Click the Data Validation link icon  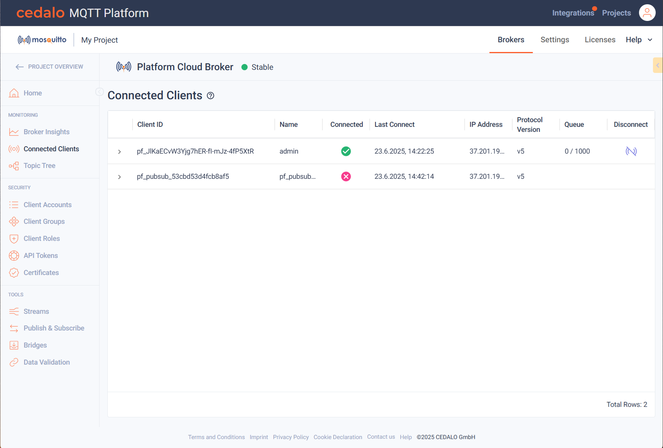[x=14, y=362]
